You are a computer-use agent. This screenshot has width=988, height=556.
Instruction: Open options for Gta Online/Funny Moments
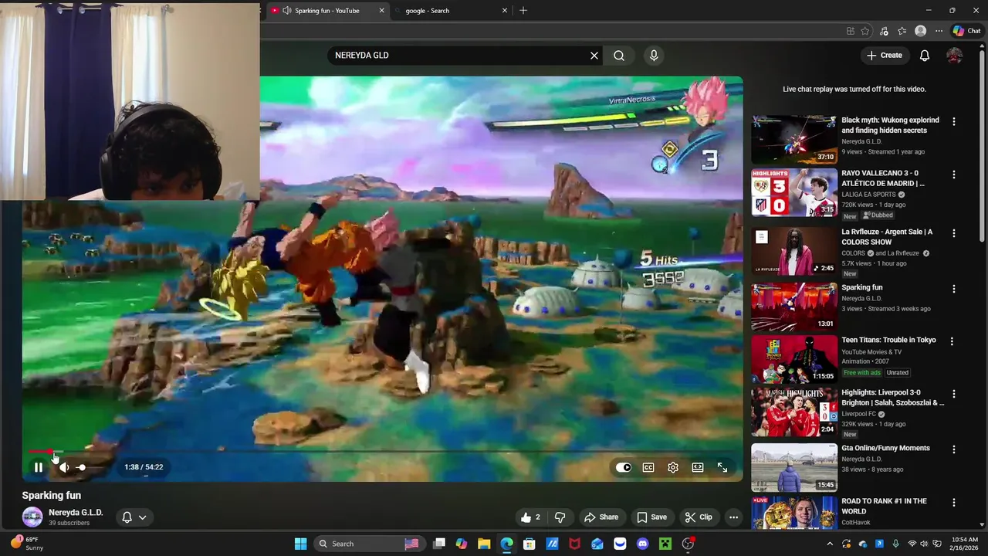[954, 449]
